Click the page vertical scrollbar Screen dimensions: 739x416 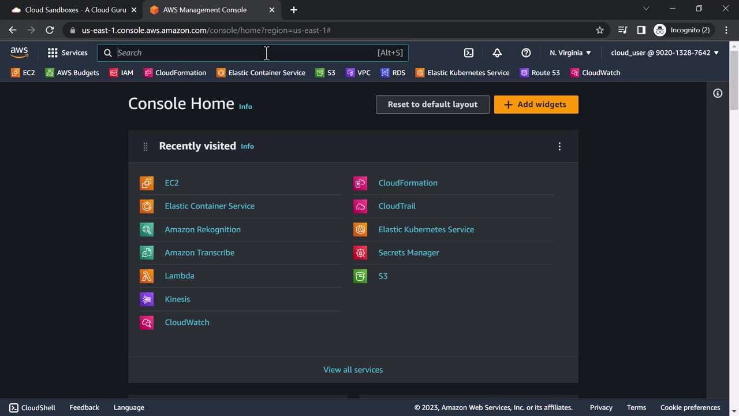[x=734, y=81]
